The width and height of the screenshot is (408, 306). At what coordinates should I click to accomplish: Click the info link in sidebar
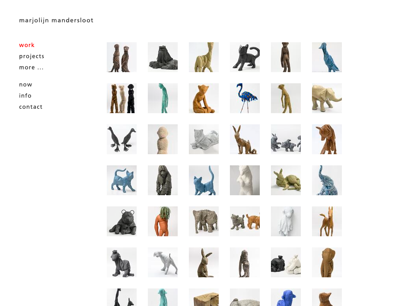(x=25, y=96)
